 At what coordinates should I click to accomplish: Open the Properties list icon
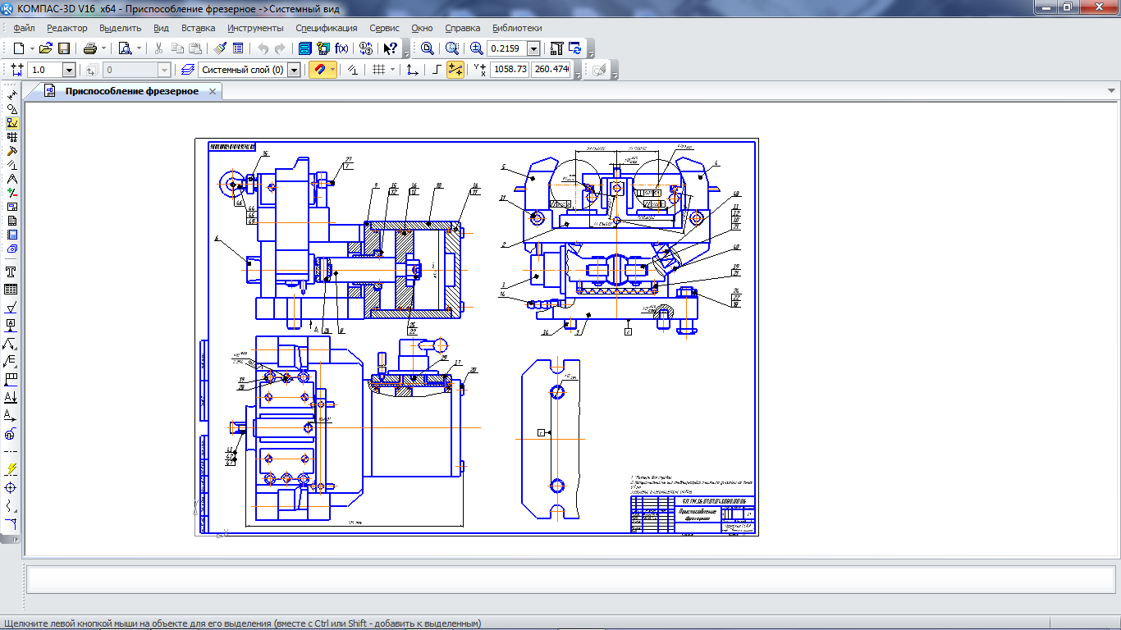[238, 48]
